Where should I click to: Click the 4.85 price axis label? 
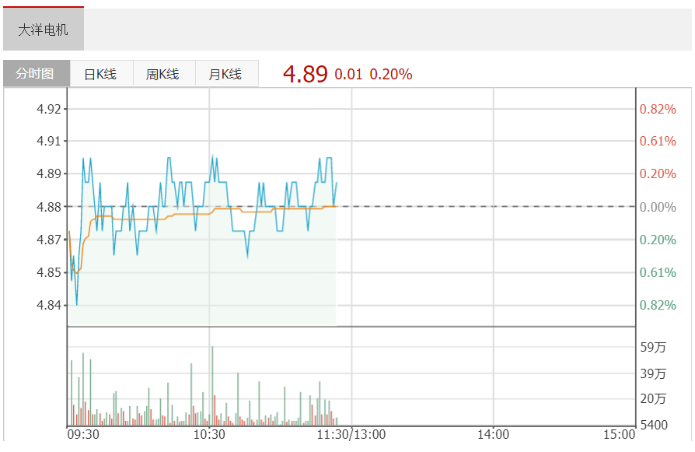tap(49, 272)
